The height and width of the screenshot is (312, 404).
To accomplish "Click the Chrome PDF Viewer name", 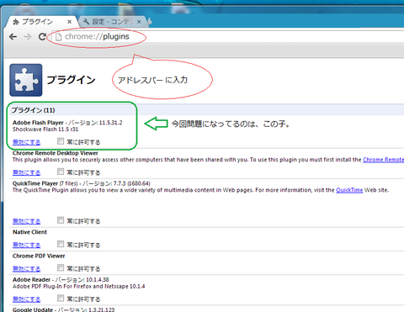I will pyautogui.click(x=39, y=256).
